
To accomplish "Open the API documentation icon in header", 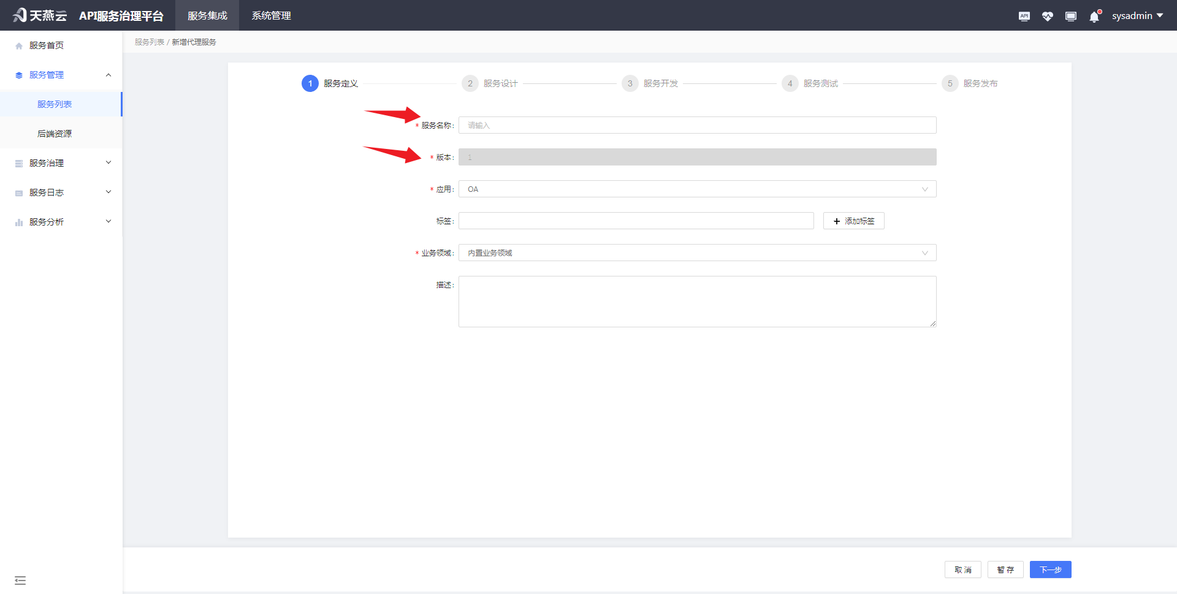I will [x=1024, y=16].
